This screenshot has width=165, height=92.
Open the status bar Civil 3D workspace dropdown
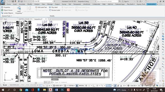134,86
